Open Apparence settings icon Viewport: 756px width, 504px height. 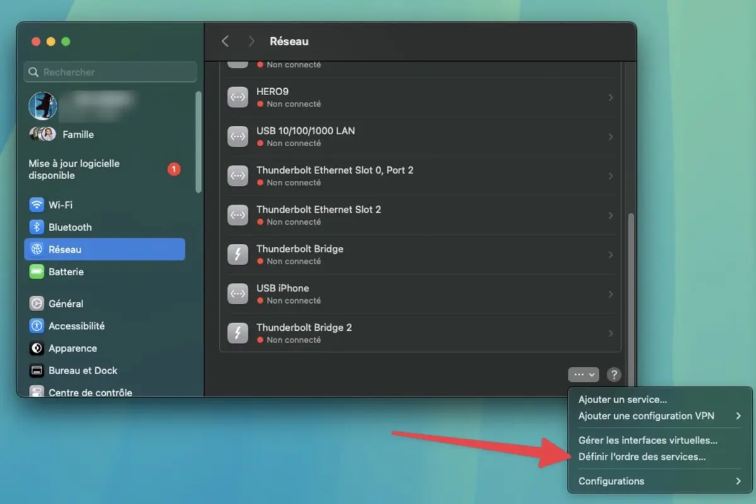(x=36, y=348)
